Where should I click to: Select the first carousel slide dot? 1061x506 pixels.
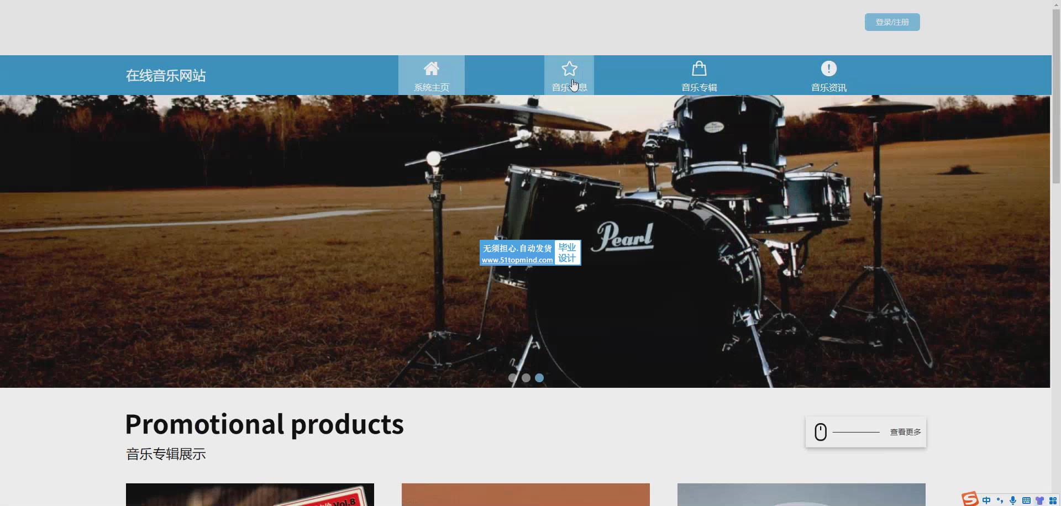click(513, 378)
